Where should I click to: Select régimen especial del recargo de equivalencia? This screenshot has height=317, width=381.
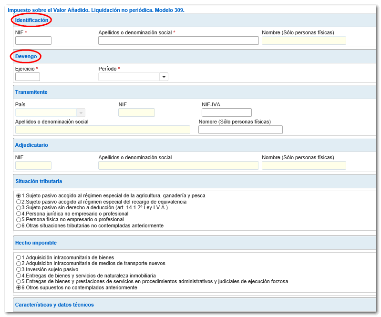19,202
